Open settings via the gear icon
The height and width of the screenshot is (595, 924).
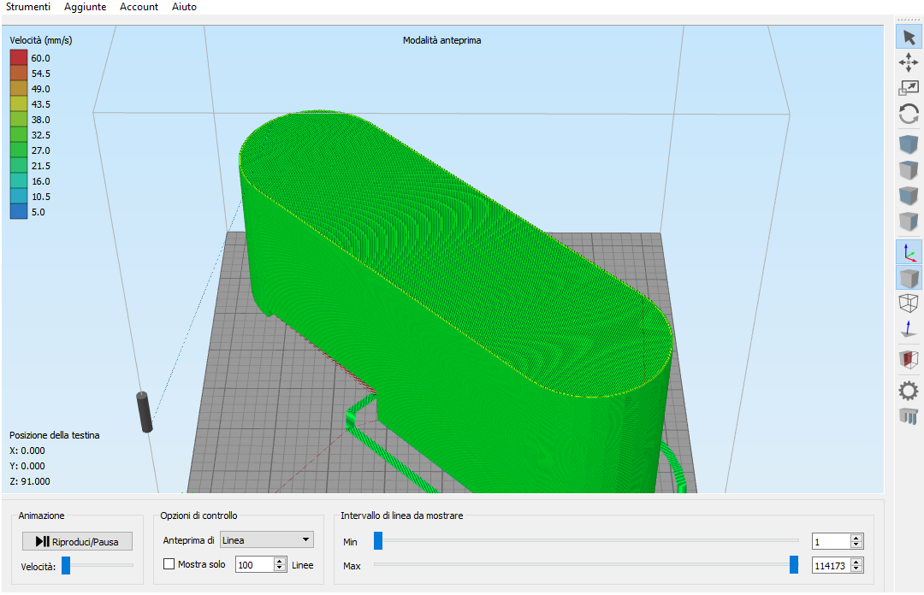909,391
